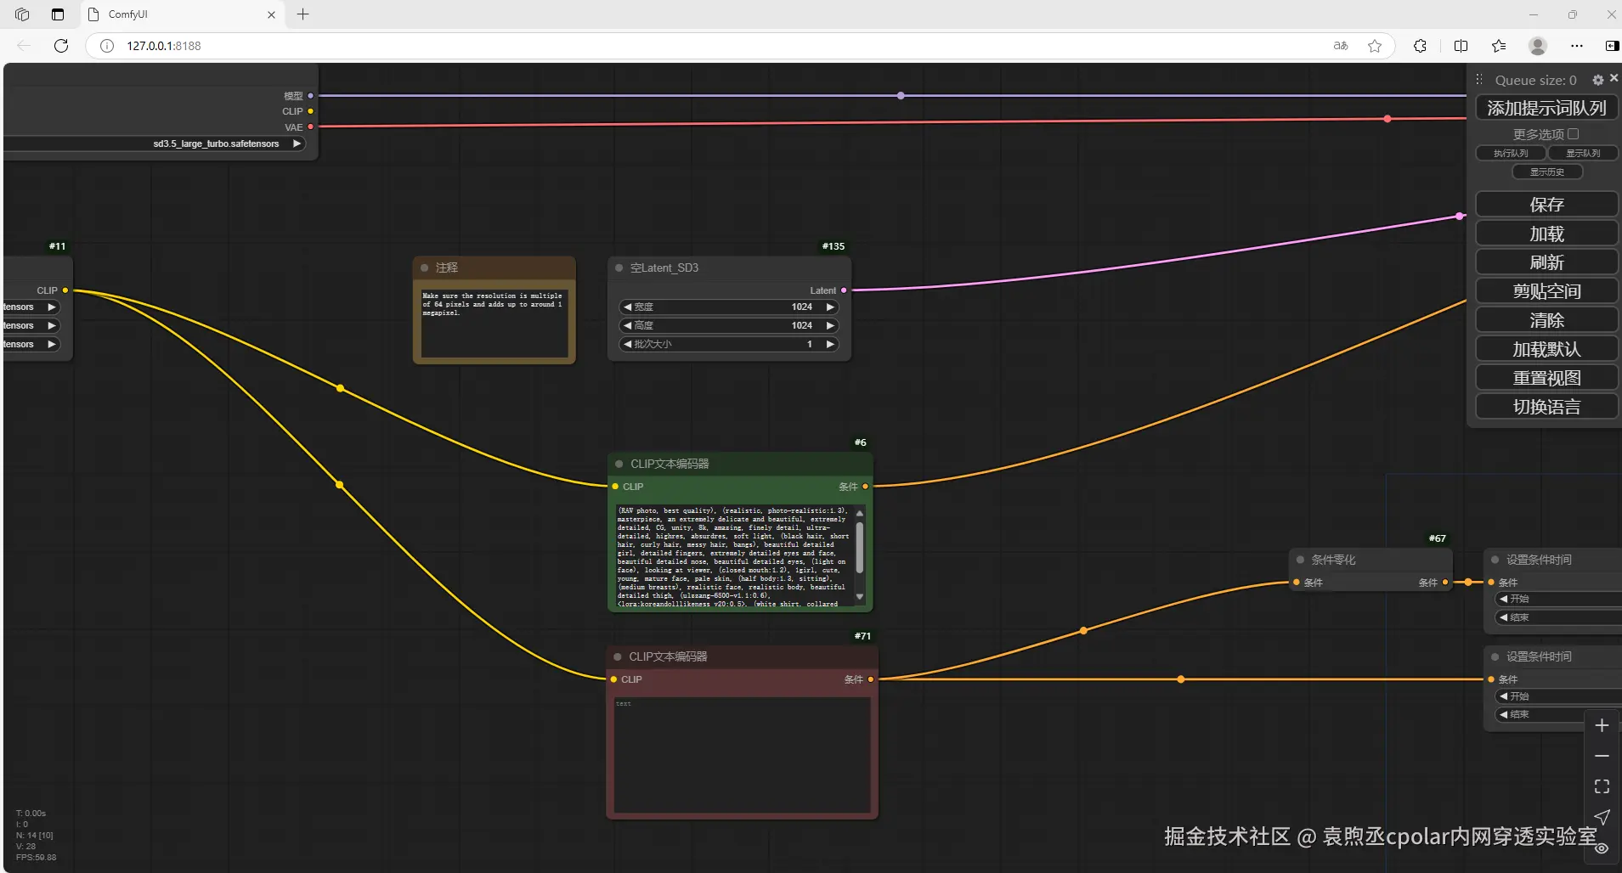
Task: Decrease 批次大小 with the left arrow
Action: tap(628, 344)
